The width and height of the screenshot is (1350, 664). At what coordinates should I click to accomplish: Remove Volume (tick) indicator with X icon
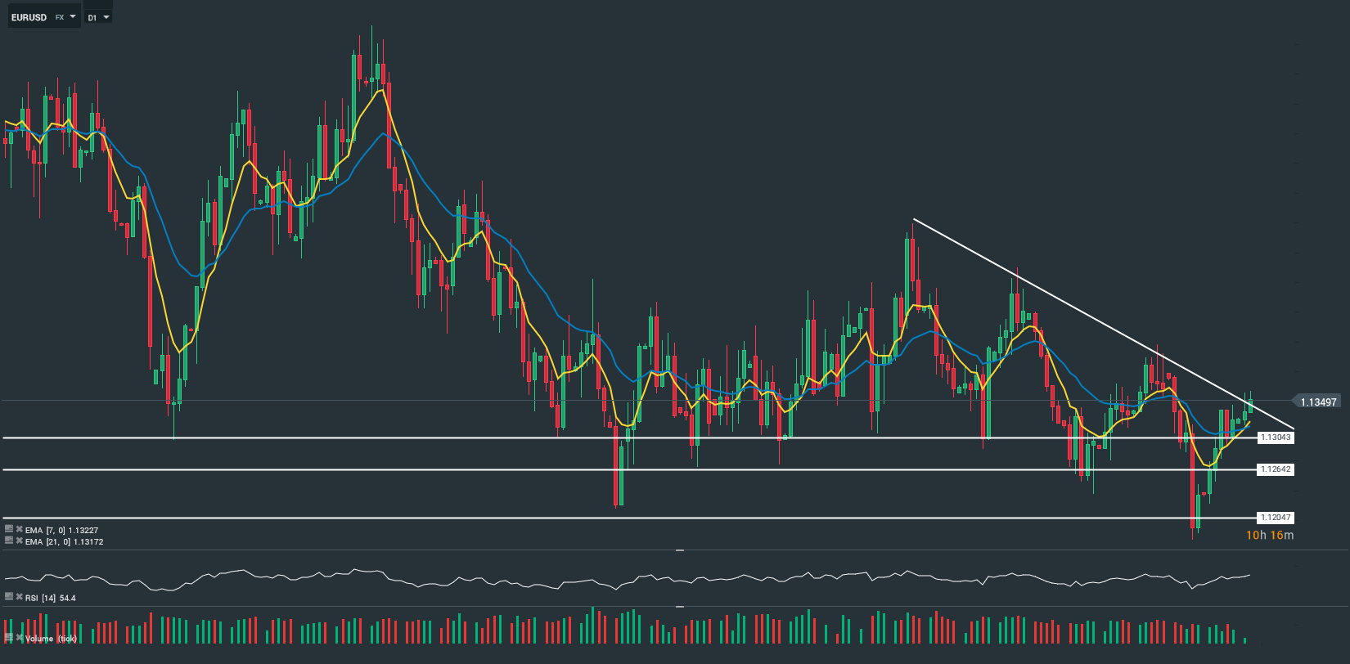[x=19, y=637]
